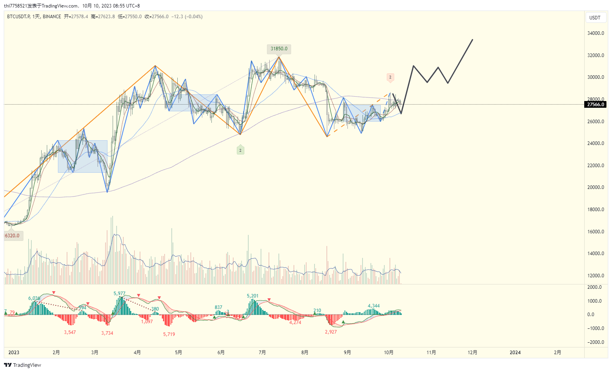Image resolution: width=612 pixels, height=372 pixels.
Task: Click the 9月 label on the time axis
Action: 347,353
